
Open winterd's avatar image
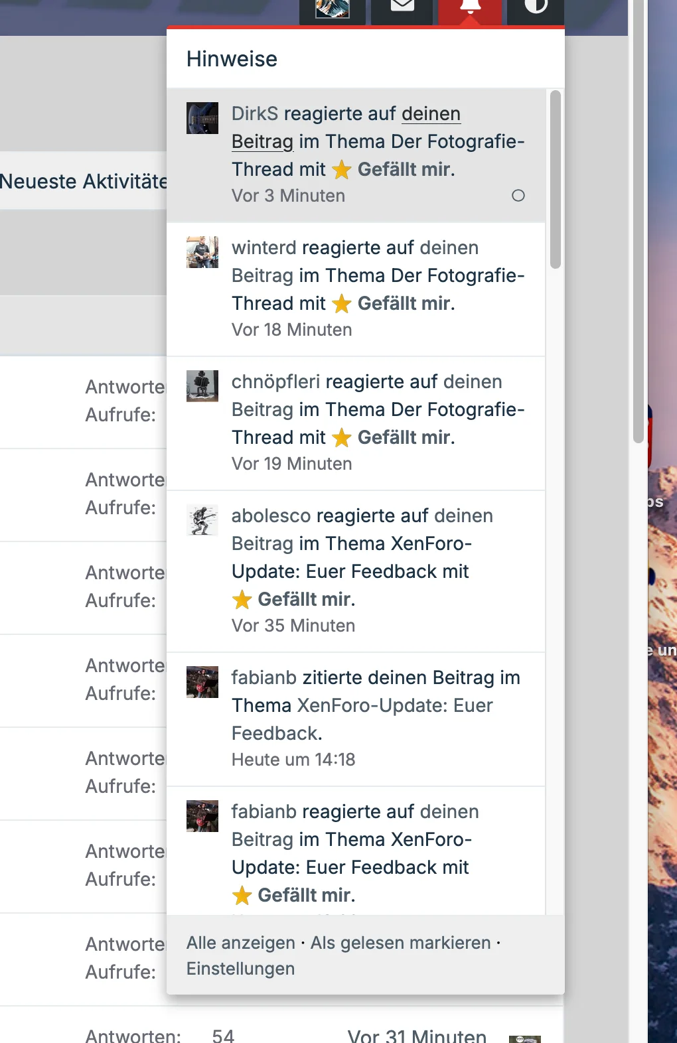pyautogui.click(x=202, y=252)
